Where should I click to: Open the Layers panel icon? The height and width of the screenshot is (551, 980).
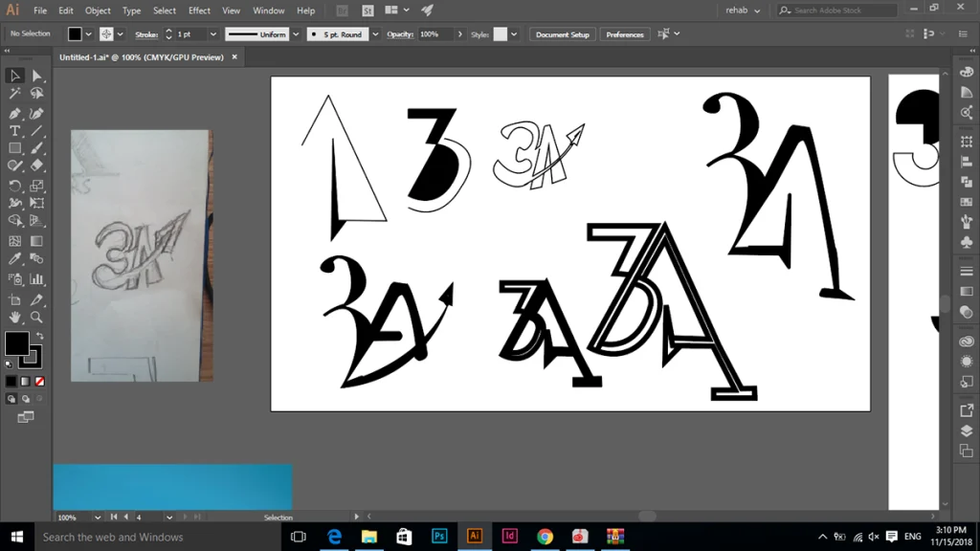point(967,431)
